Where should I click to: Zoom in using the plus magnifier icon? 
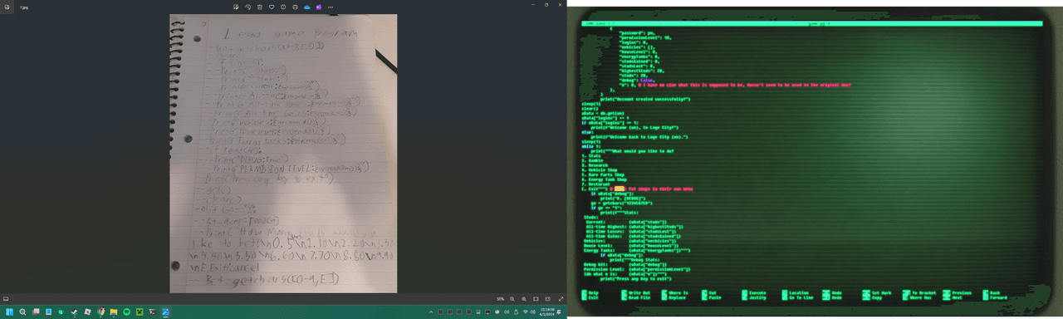point(524,298)
